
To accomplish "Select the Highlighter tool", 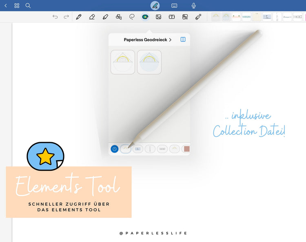I will click(105, 17).
